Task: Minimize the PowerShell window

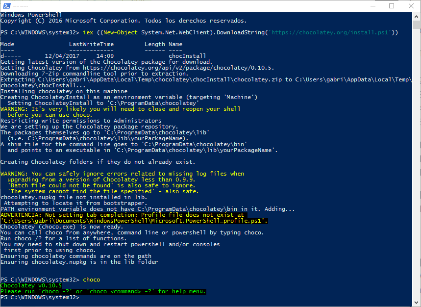Action: pos(369,6)
